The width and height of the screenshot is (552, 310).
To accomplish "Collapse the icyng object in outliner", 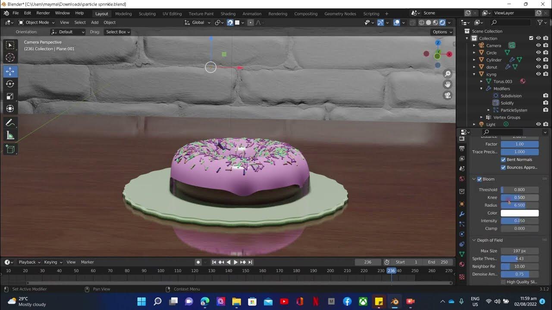I will click(x=474, y=74).
